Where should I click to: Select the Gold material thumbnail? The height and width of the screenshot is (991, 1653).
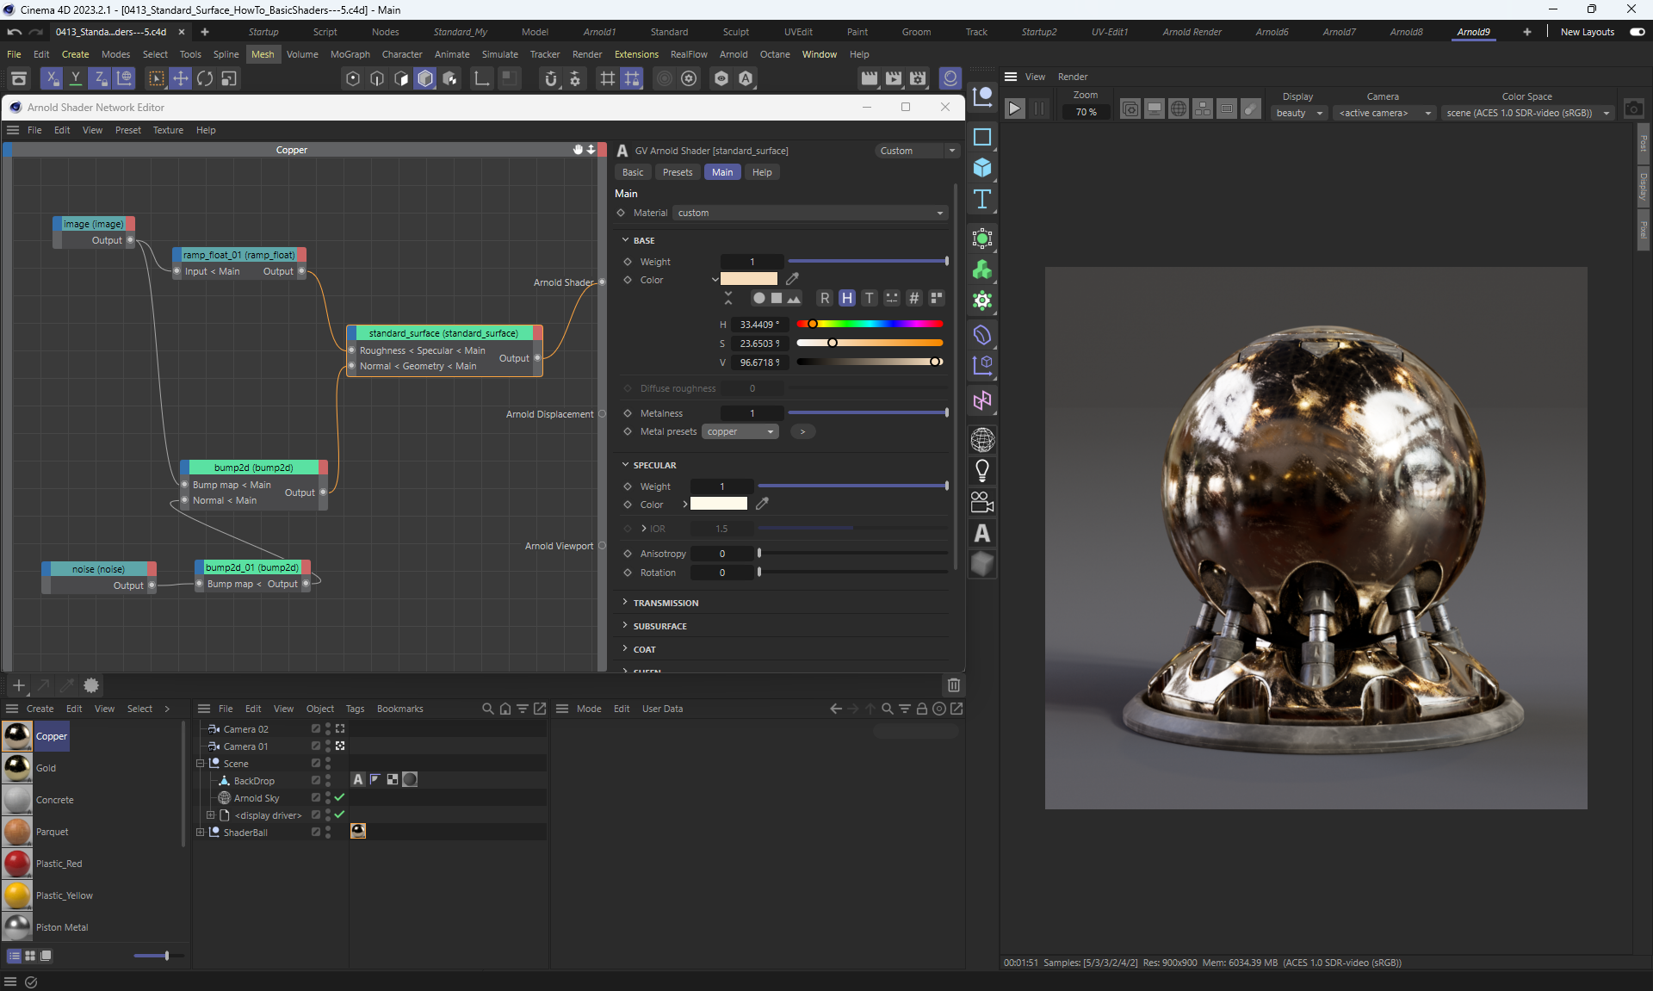17,768
